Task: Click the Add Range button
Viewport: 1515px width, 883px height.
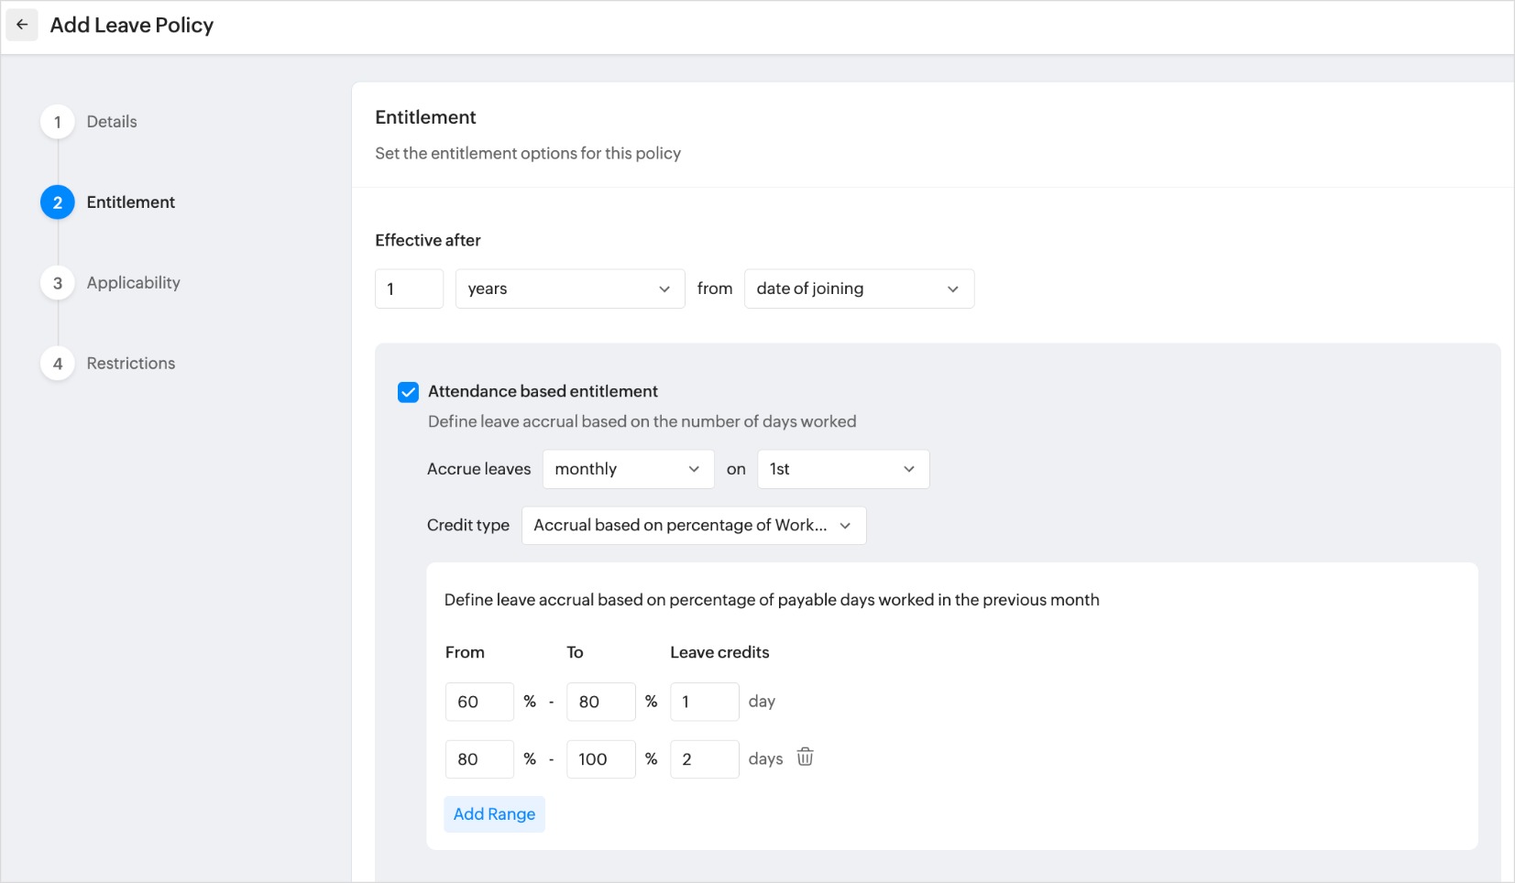Action: (494, 814)
